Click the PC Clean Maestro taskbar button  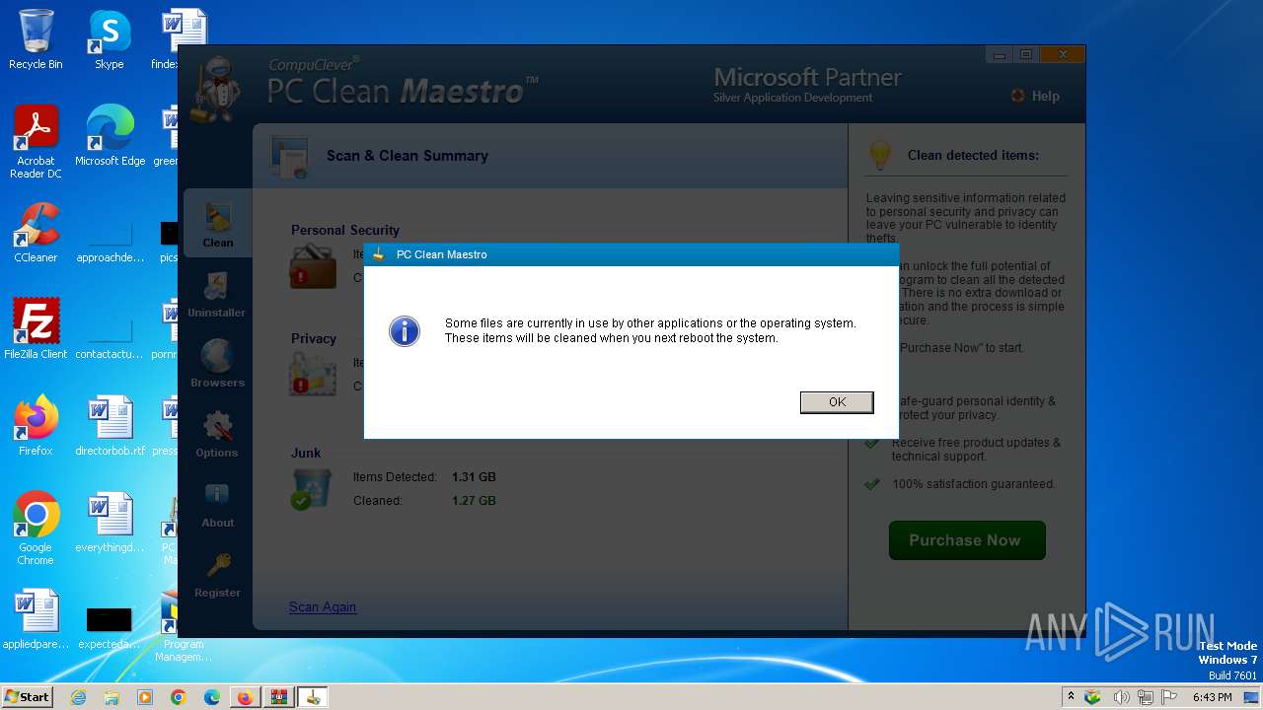coord(313,697)
